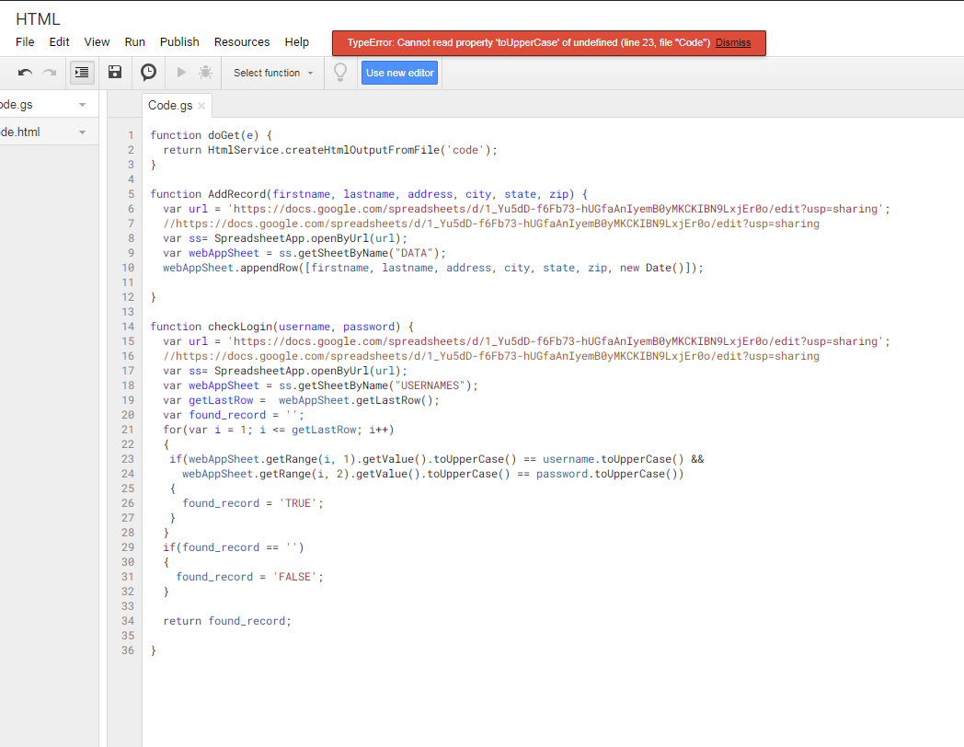Save the project with the floppy disk icon

(x=115, y=73)
